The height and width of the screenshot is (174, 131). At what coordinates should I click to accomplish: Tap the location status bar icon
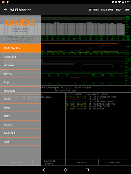[x=113, y=2]
